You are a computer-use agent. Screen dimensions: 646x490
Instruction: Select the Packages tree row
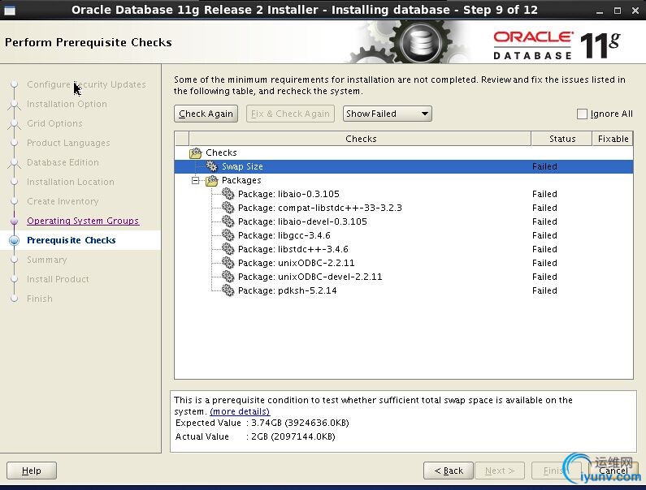(404, 180)
